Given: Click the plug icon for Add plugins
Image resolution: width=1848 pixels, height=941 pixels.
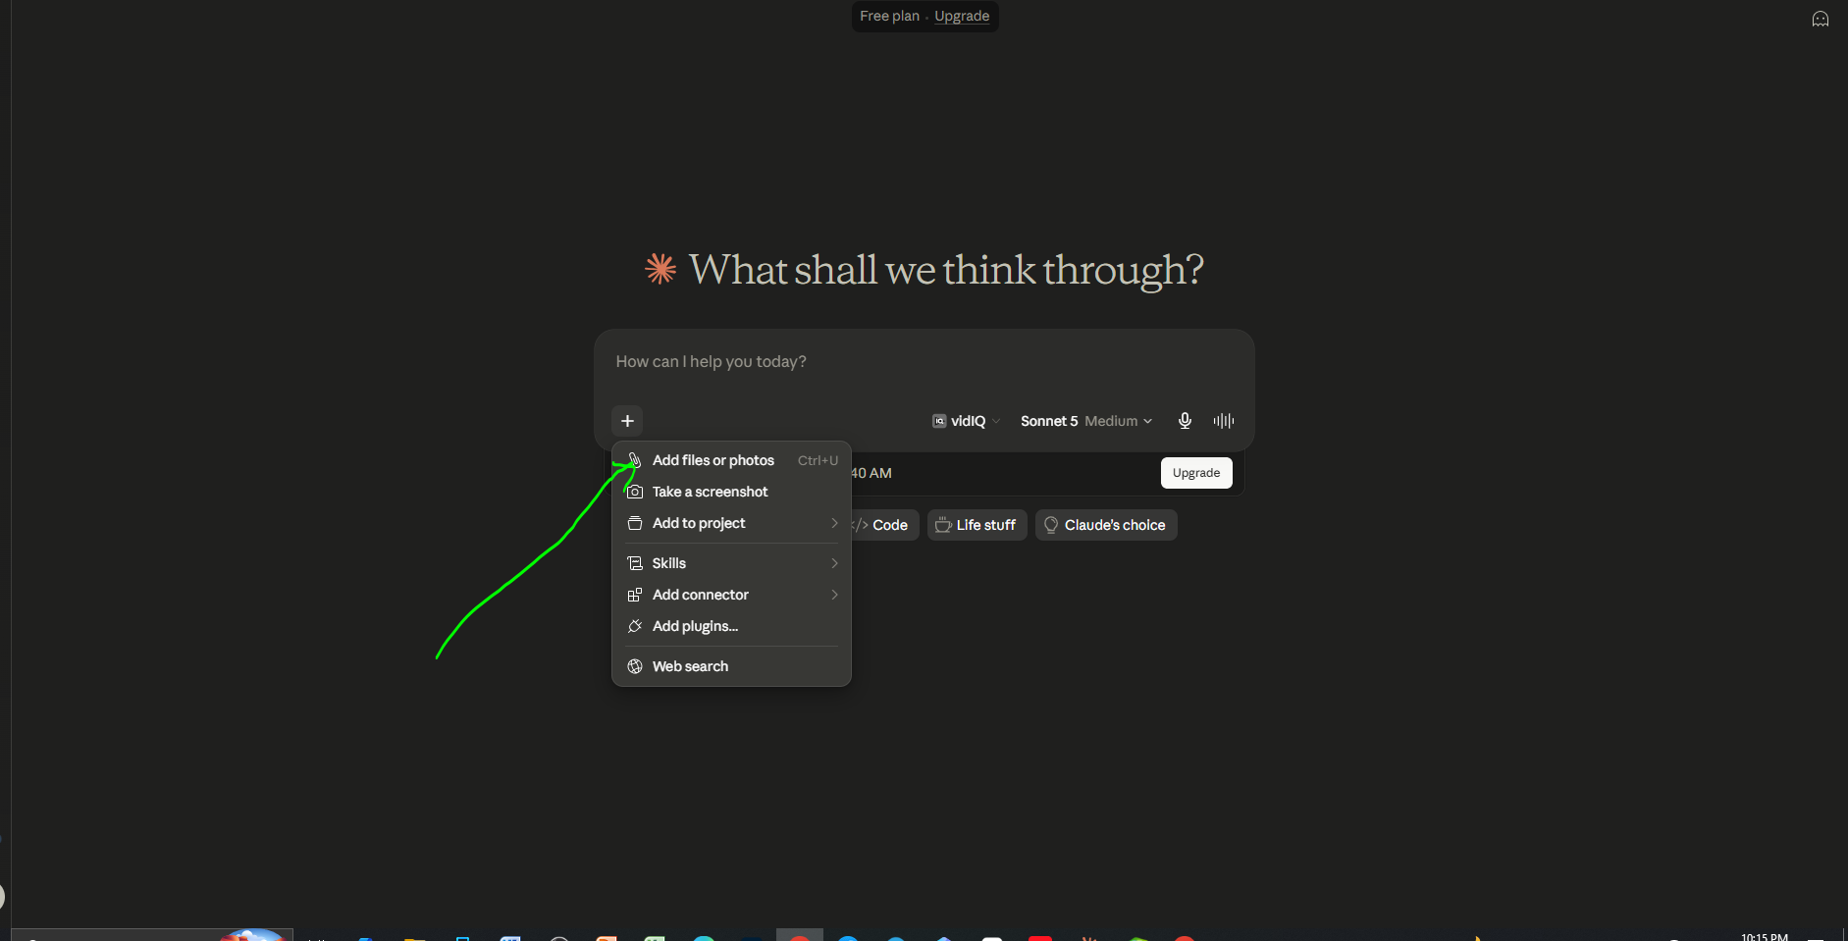Looking at the screenshot, I should pyautogui.click(x=635, y=626).
